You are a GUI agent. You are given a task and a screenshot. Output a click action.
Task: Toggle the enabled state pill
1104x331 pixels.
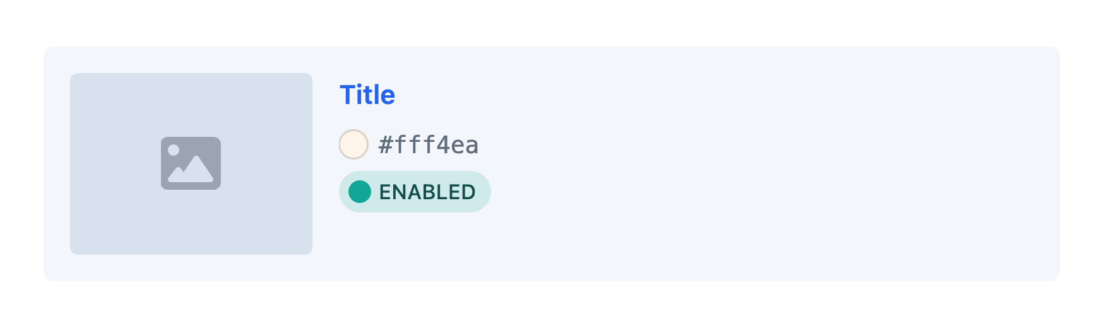tap(415, 192)
